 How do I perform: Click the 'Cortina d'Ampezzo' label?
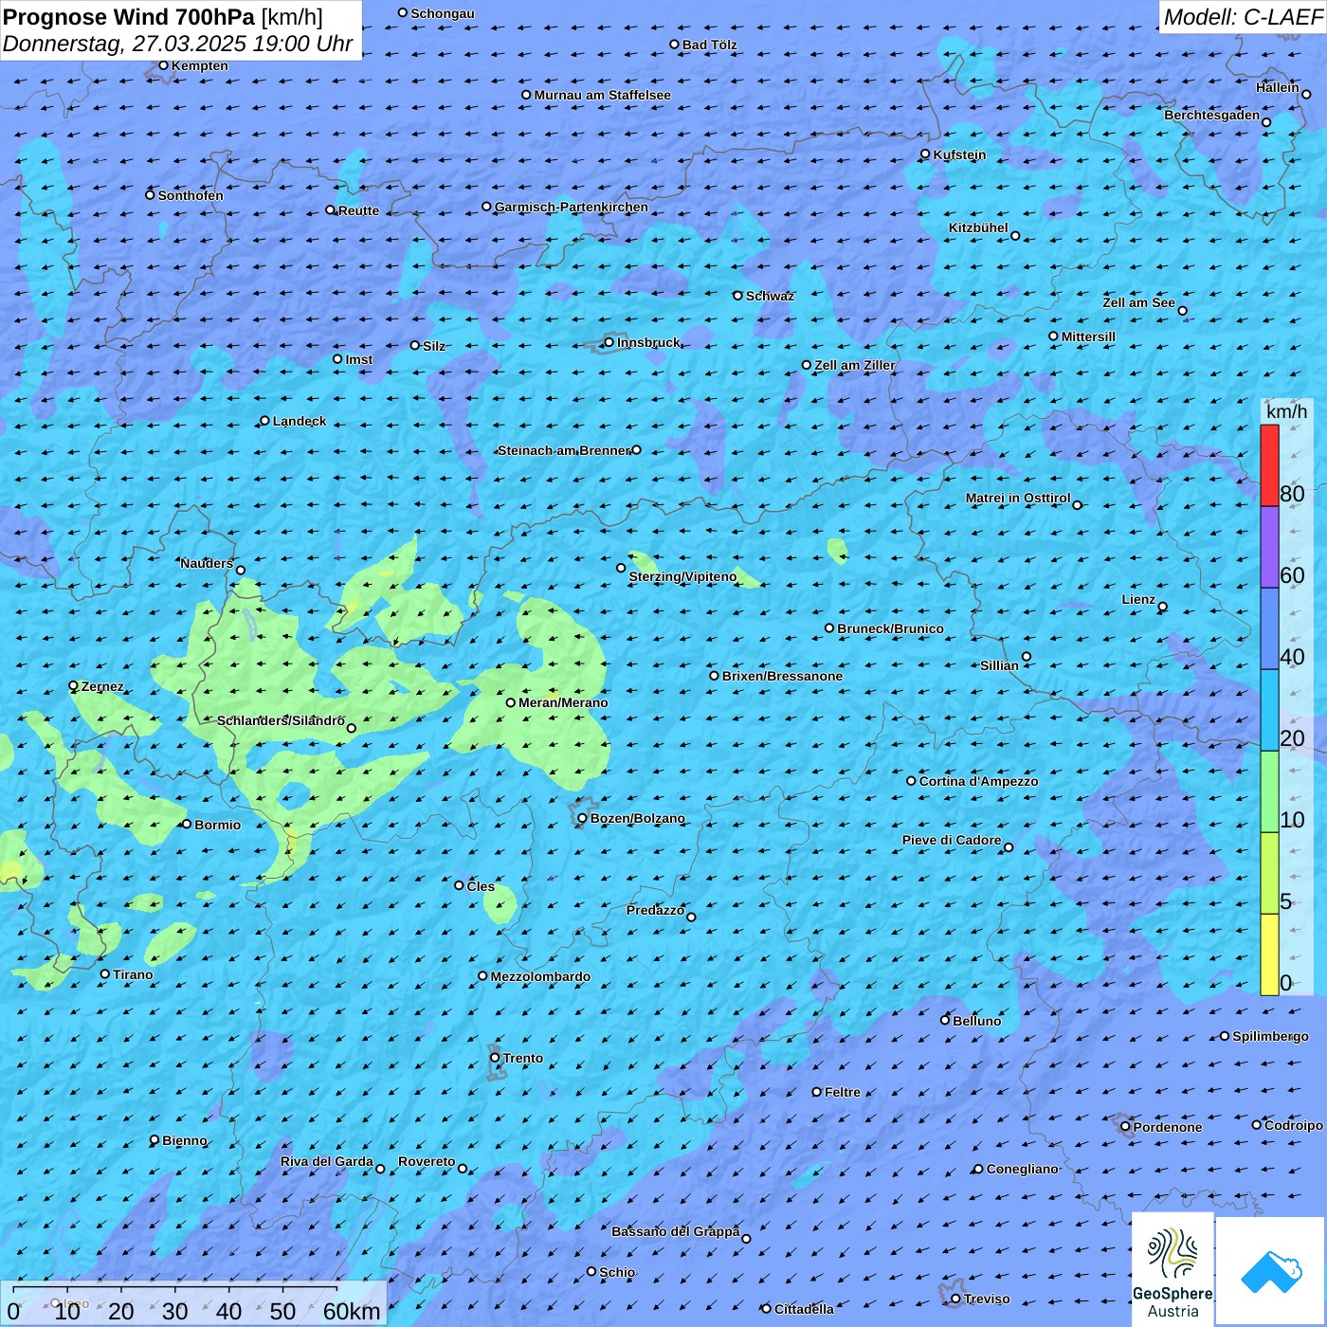click(x=978, y=781)
